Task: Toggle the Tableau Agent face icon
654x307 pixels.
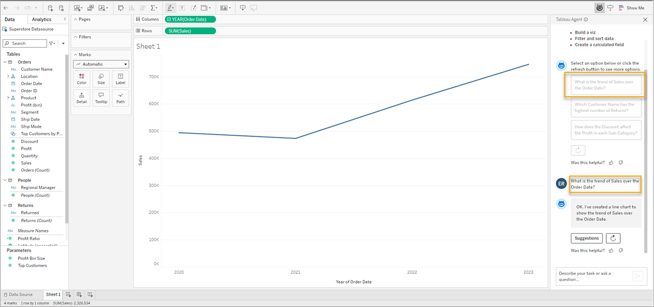Action: [600, 8]
